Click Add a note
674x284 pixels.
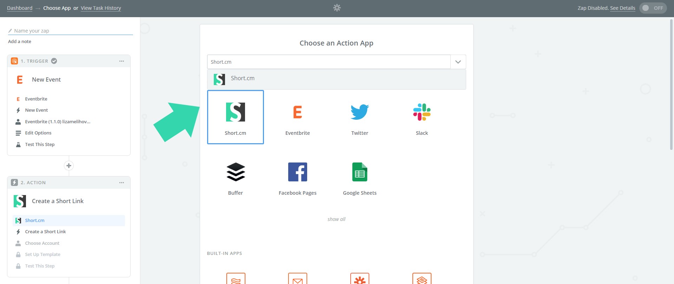[x=20, y=41]
